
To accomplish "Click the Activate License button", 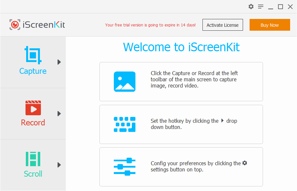I will [223, 25].
